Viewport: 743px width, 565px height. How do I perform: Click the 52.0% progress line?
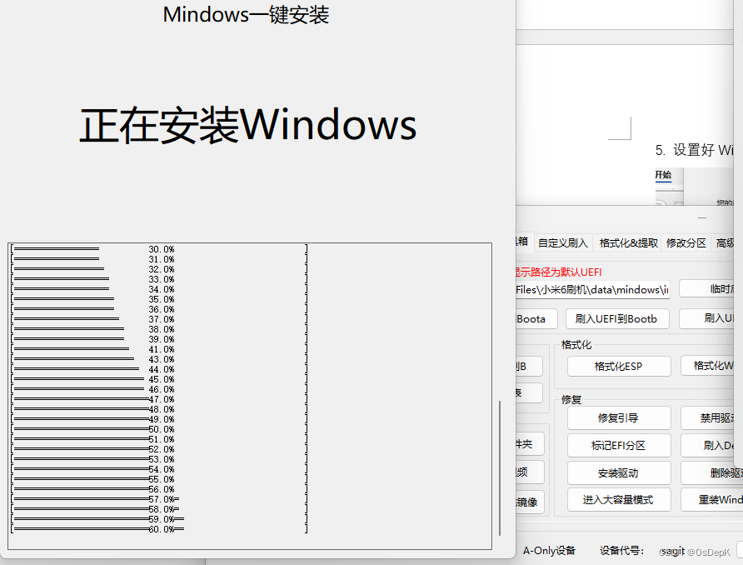coord(159,449)
